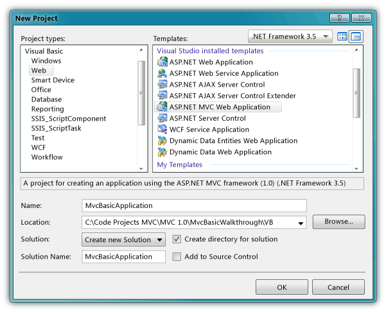Screen dimensions: 386x312
Task: Switch templates to large icons view
Action: click(x=342, y=37)
